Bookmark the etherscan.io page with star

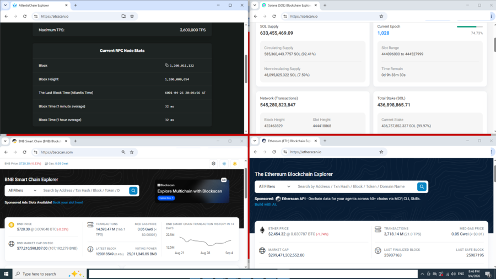click(x=381, y=152)
